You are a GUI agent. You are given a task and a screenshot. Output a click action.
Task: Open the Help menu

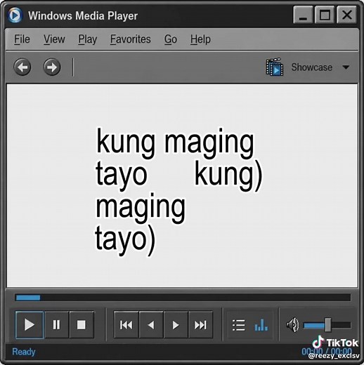(x=200, y=39)
